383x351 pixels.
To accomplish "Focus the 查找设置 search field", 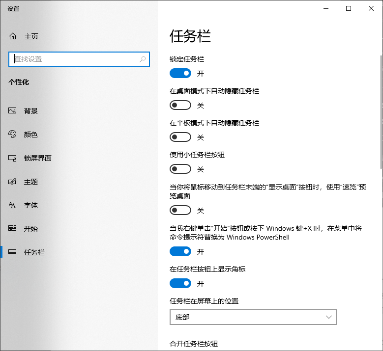I will point(79,59).
